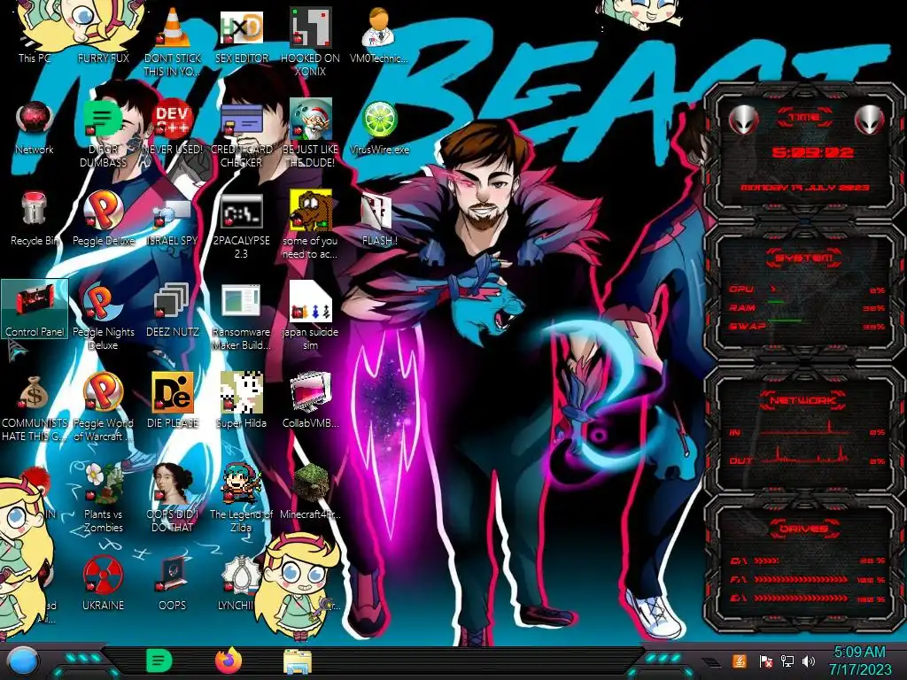Show hidden tray icons arrow

pyautogui.click(x=710, y=661)
